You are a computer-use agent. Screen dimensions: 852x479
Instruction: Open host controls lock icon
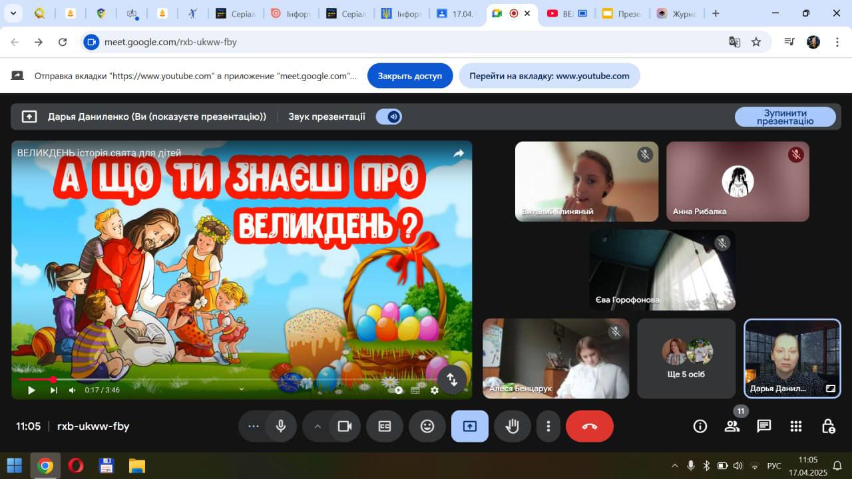[827, 426]
